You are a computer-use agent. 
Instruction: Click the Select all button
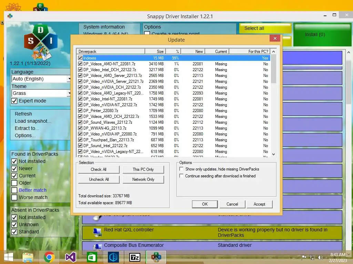click(x=265, y=28)
